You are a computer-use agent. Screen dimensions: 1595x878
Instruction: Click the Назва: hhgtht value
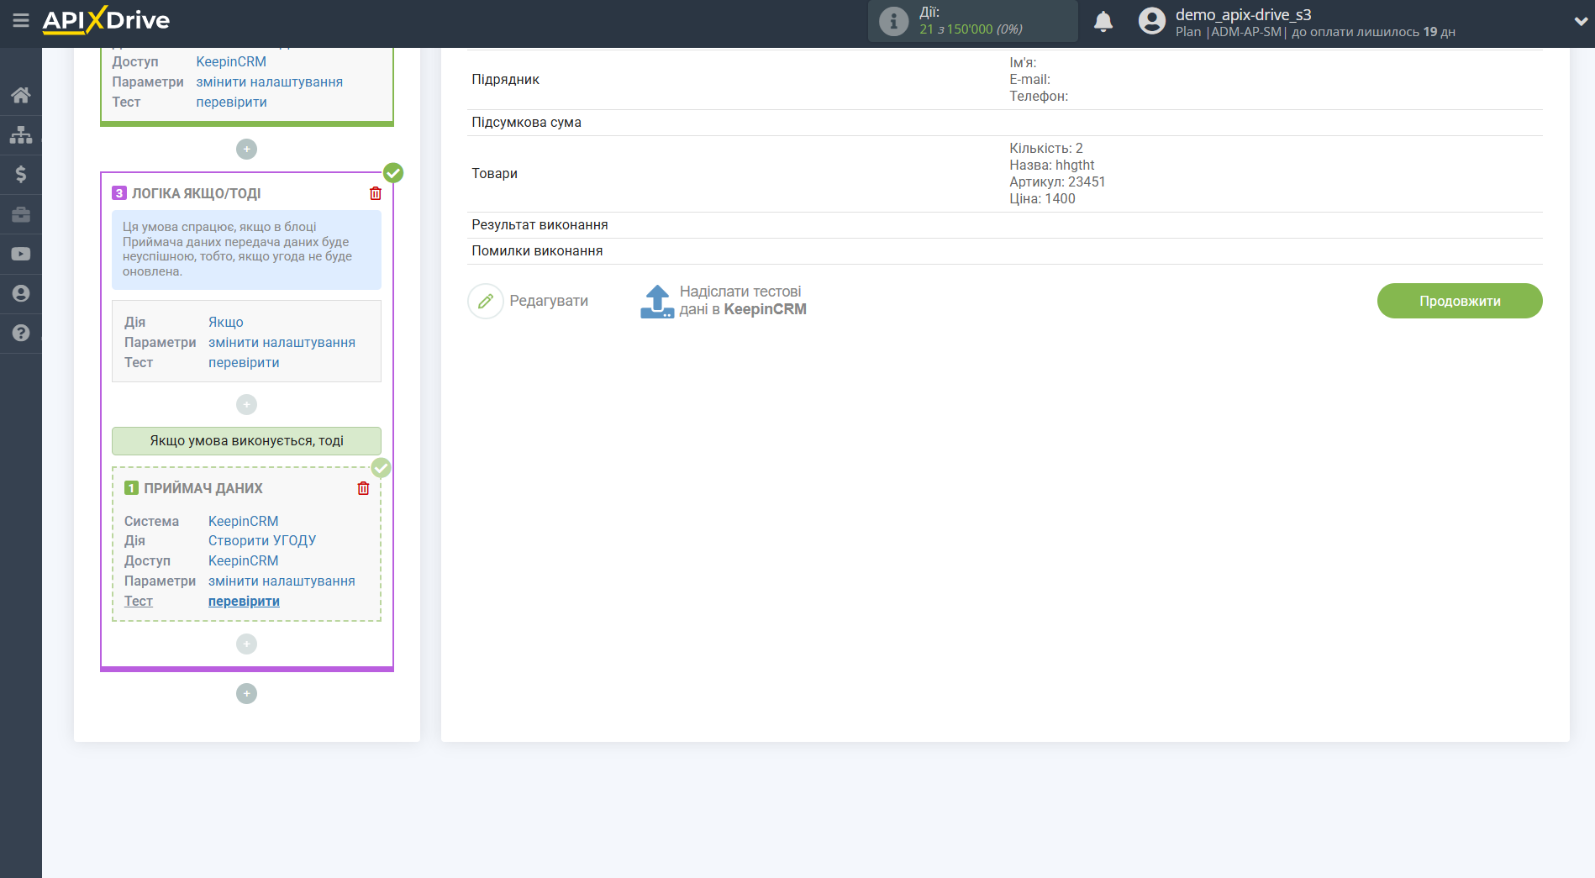coord(1052,165)
